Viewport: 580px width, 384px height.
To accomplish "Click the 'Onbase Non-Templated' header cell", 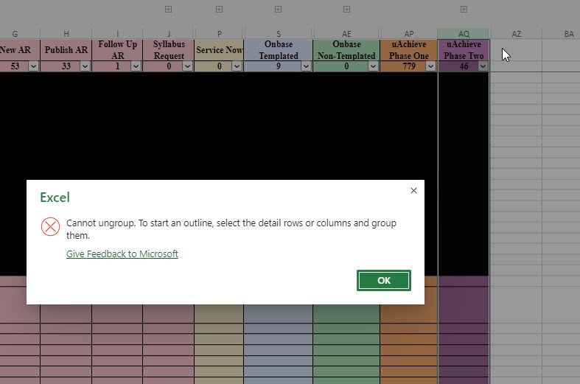I will [x=346, y=50].
